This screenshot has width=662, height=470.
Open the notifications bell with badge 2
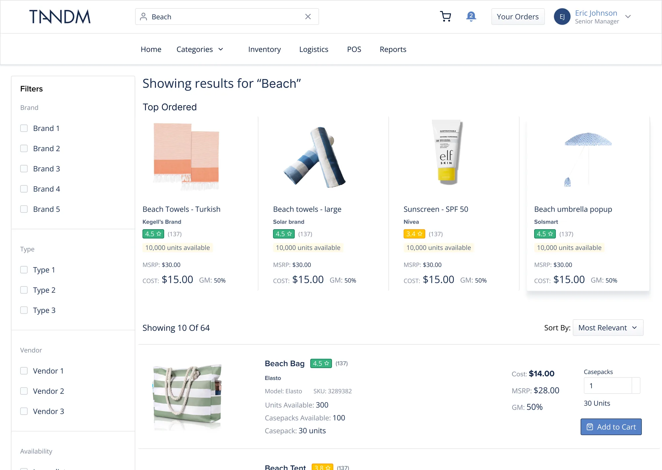(x=471, y=17)
